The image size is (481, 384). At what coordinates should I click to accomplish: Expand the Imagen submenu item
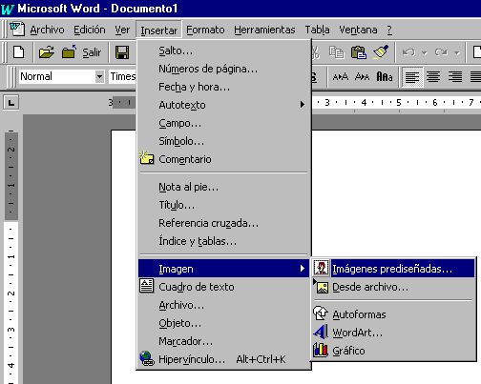click(224, 269)
